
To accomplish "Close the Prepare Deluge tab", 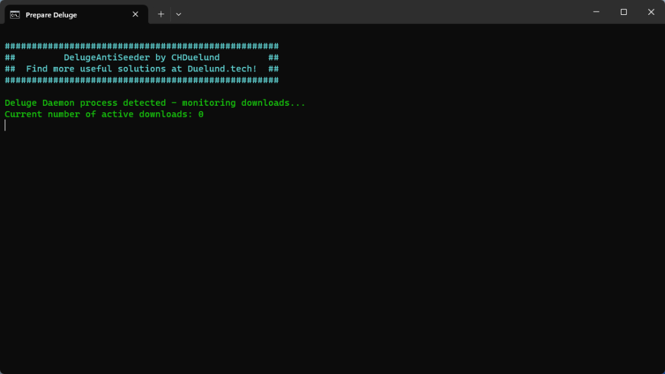I will pyautogui.click(x=135, y=14).
